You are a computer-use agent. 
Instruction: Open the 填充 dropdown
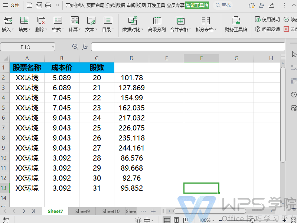[x=24, y=24]
